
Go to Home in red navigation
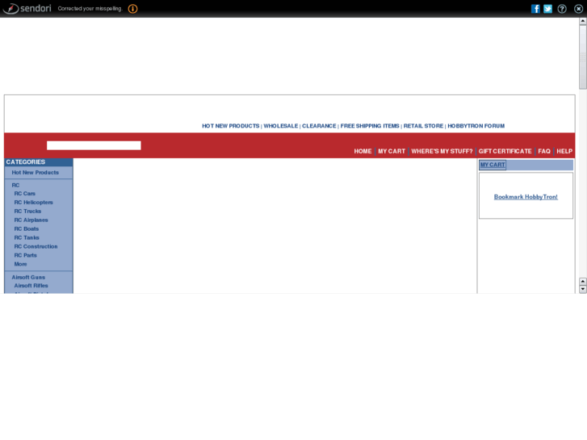click(363, 151)
